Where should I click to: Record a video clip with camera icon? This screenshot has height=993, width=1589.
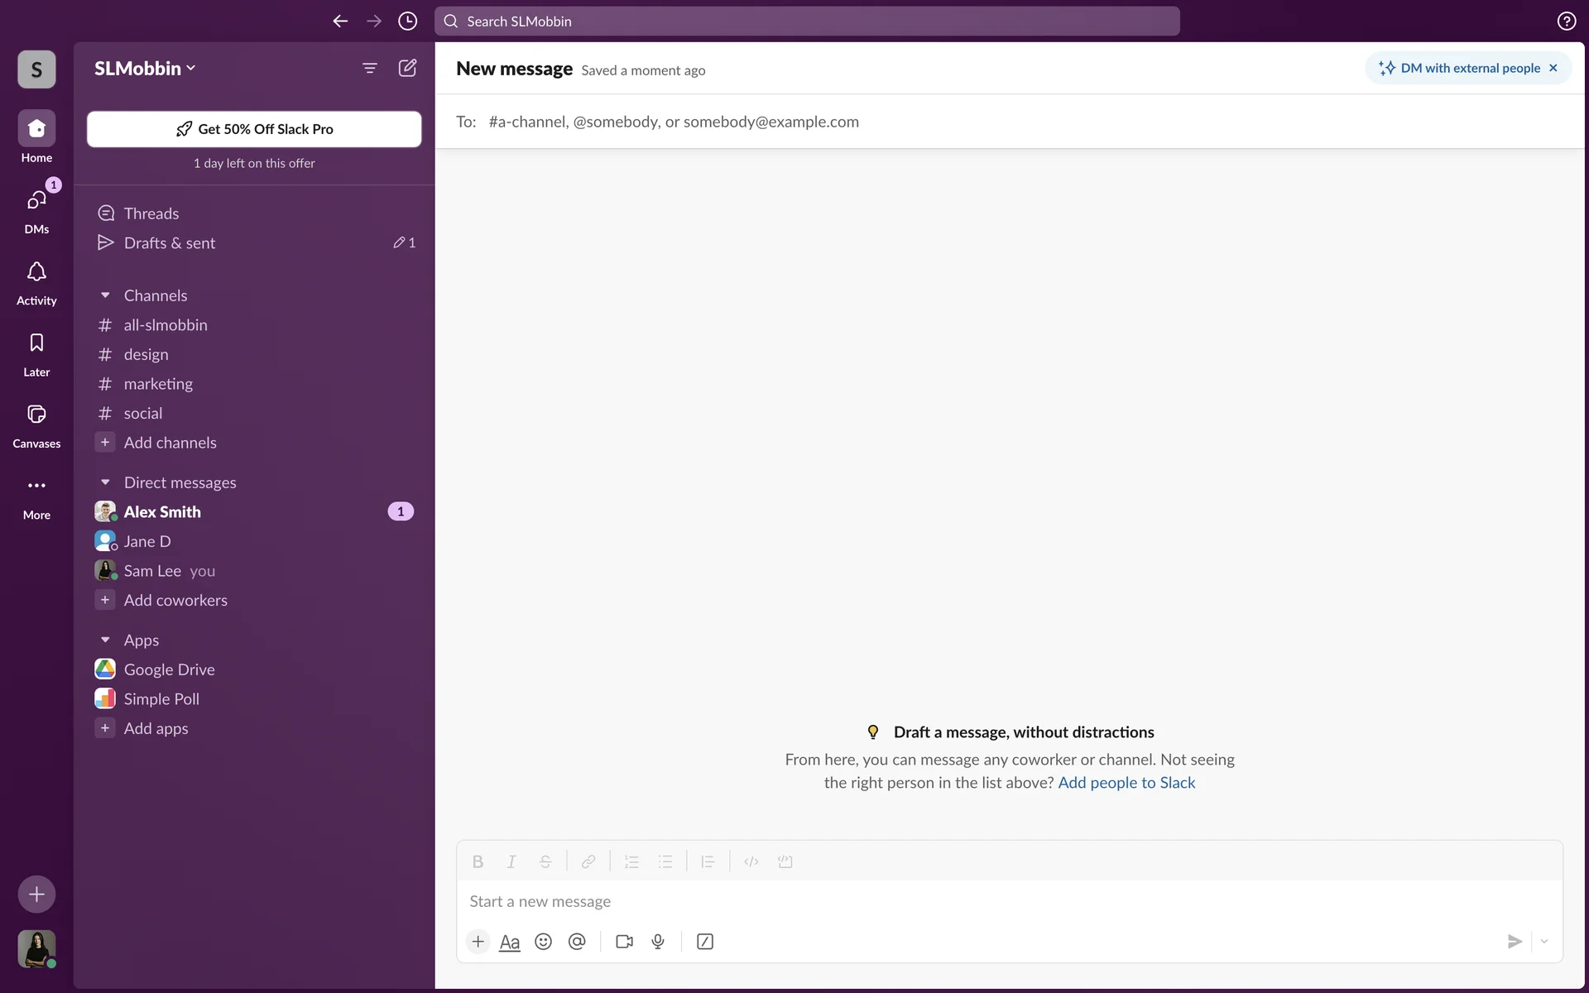coord(624,942)
